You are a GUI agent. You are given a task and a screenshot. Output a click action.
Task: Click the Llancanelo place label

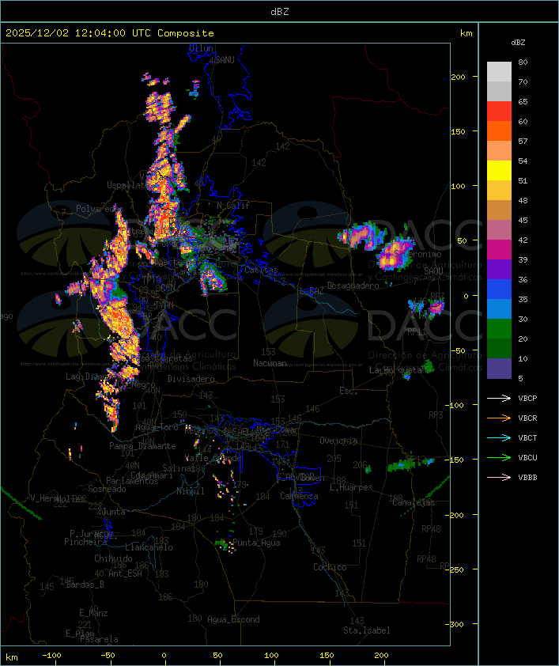[x=149, y=548]
